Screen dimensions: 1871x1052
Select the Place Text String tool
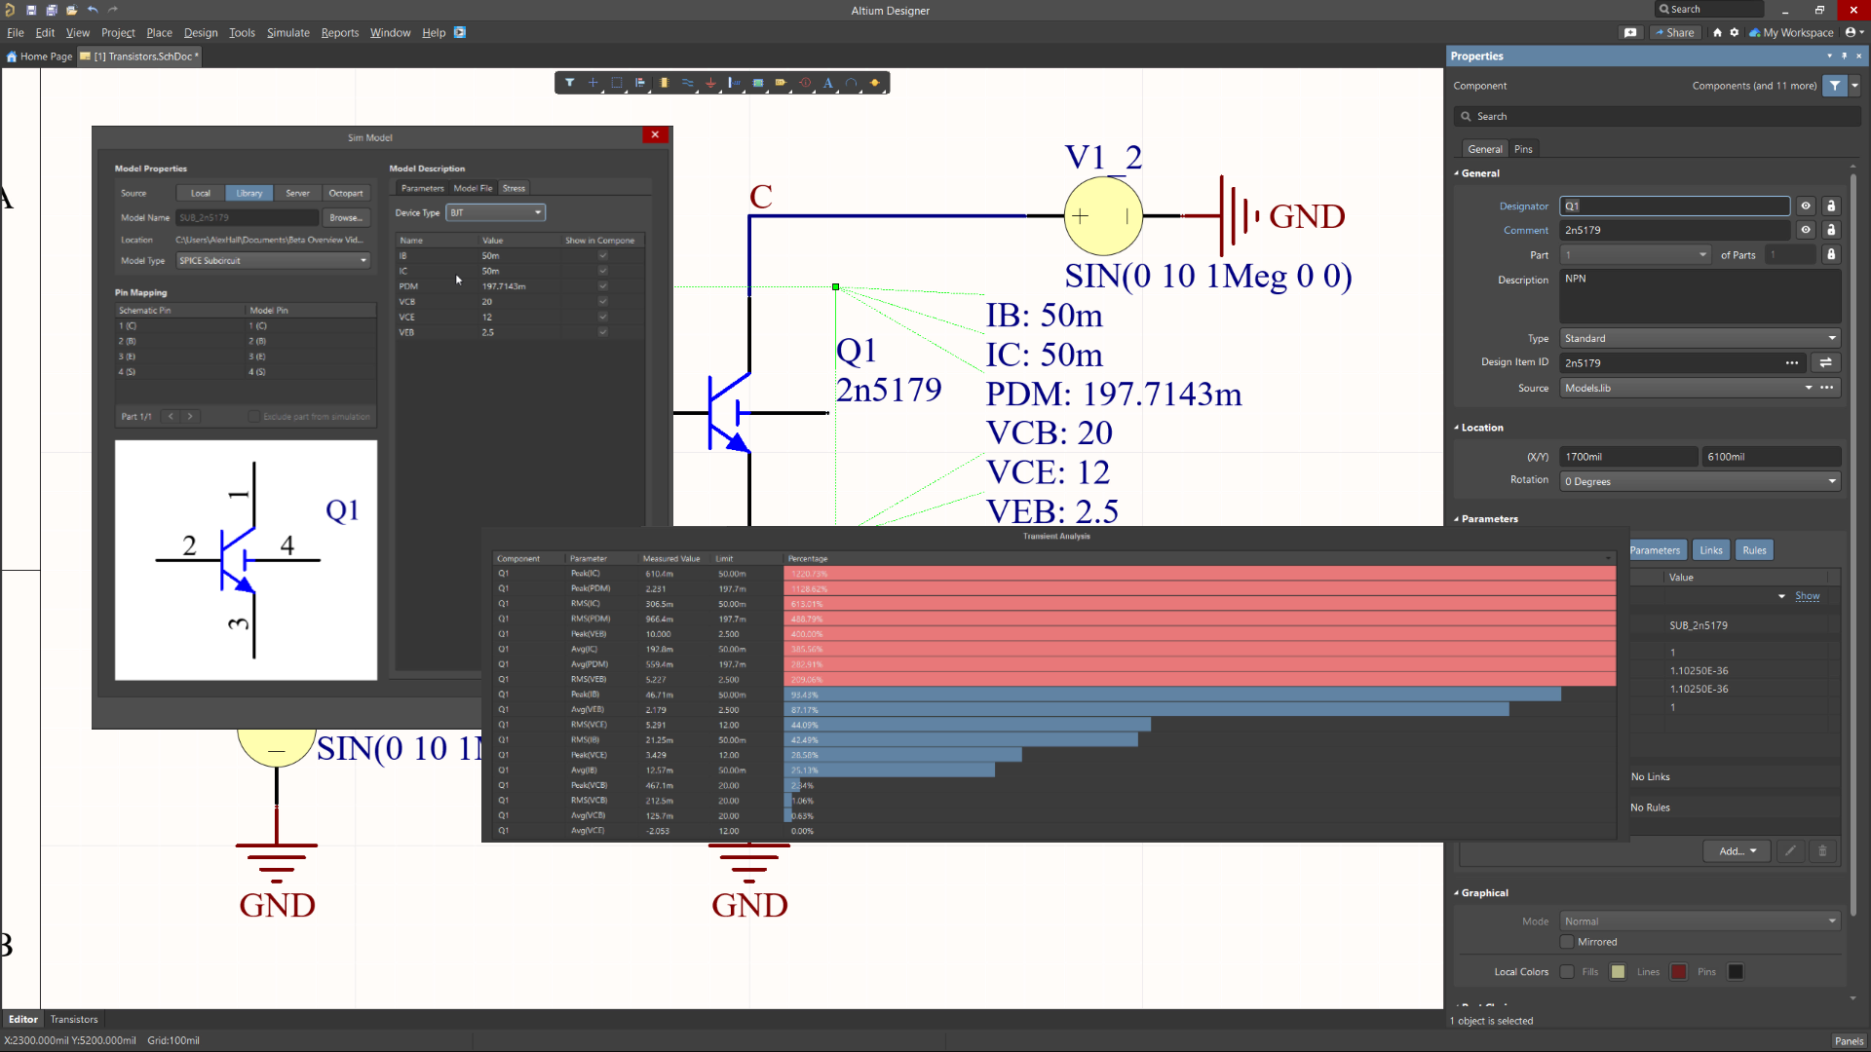point(828,83)
